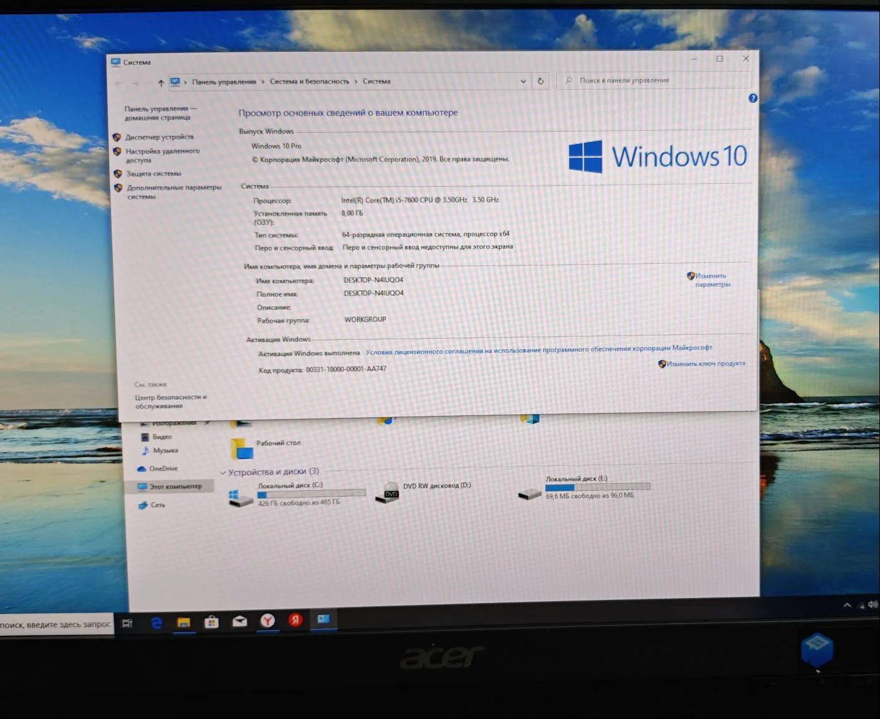Screen dimensions: 880x719
Task: Open Защита системы settings
Action: click(154, 174)
